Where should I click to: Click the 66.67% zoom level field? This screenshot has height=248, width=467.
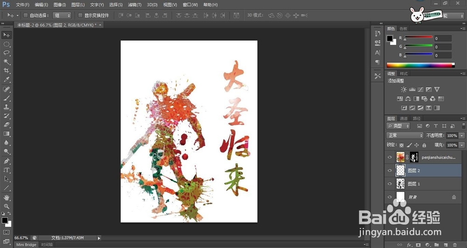point(21,238)
